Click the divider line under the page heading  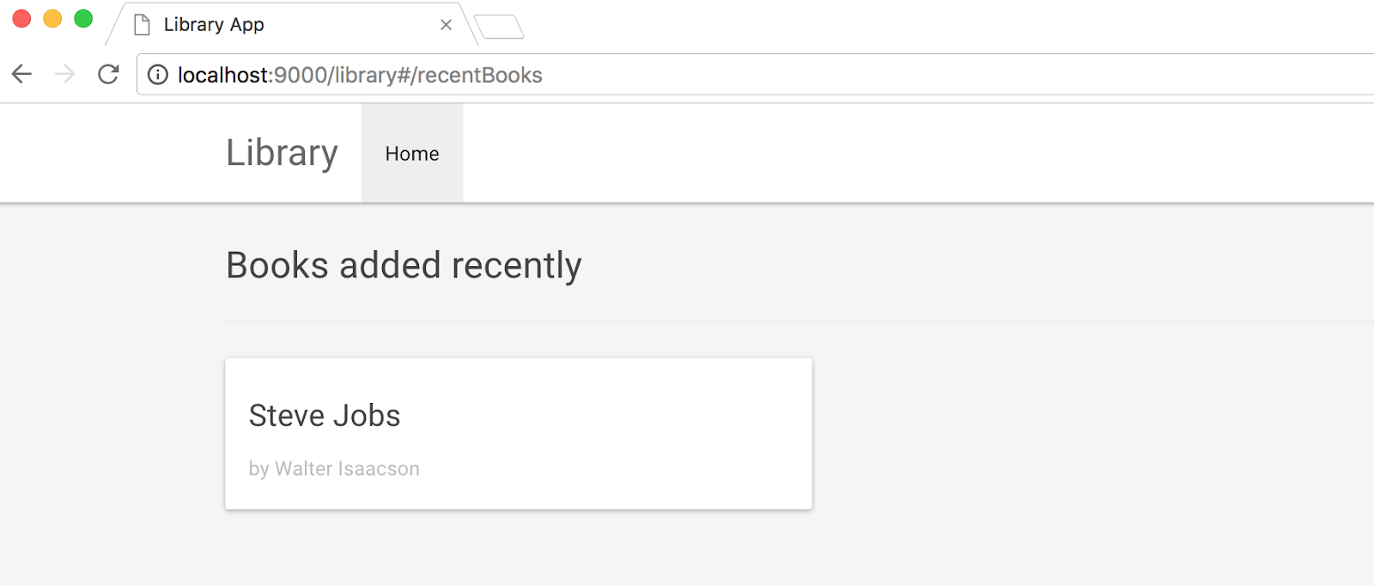(773, 321)
